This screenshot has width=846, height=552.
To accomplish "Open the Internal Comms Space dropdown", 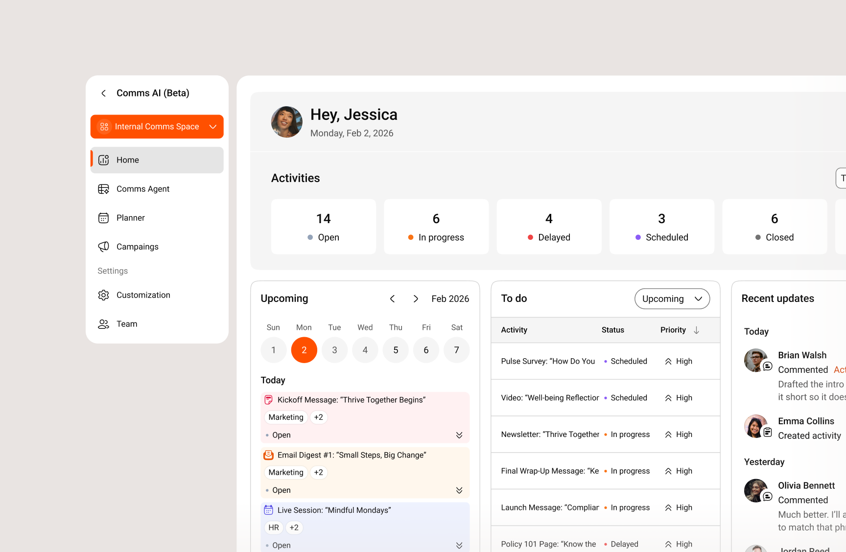I will [213, 126].
